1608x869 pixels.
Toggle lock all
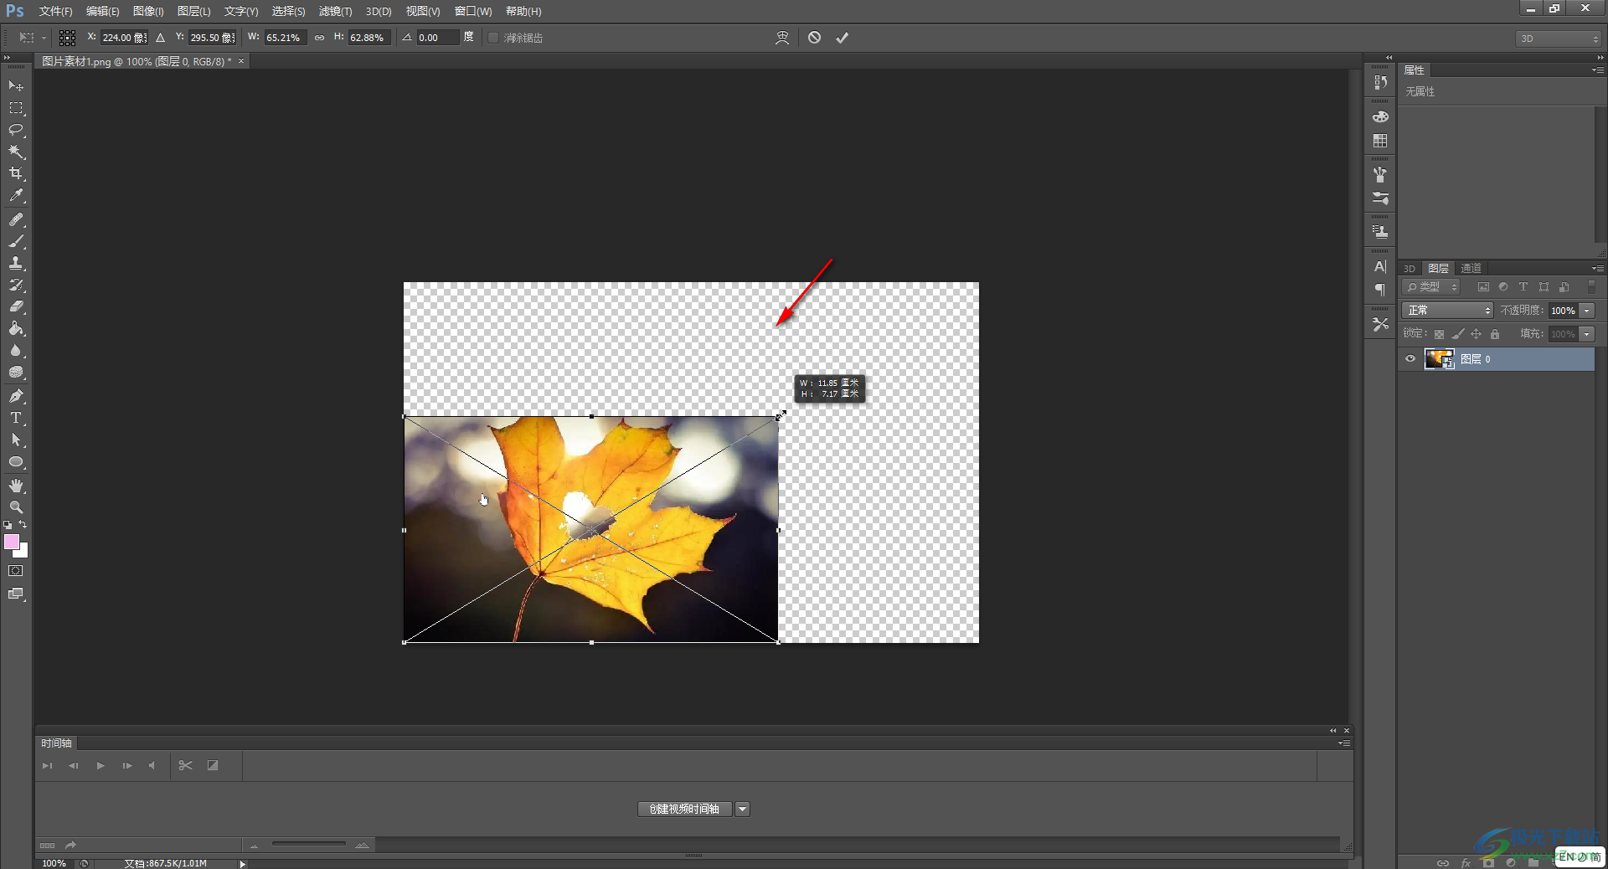1495,334
